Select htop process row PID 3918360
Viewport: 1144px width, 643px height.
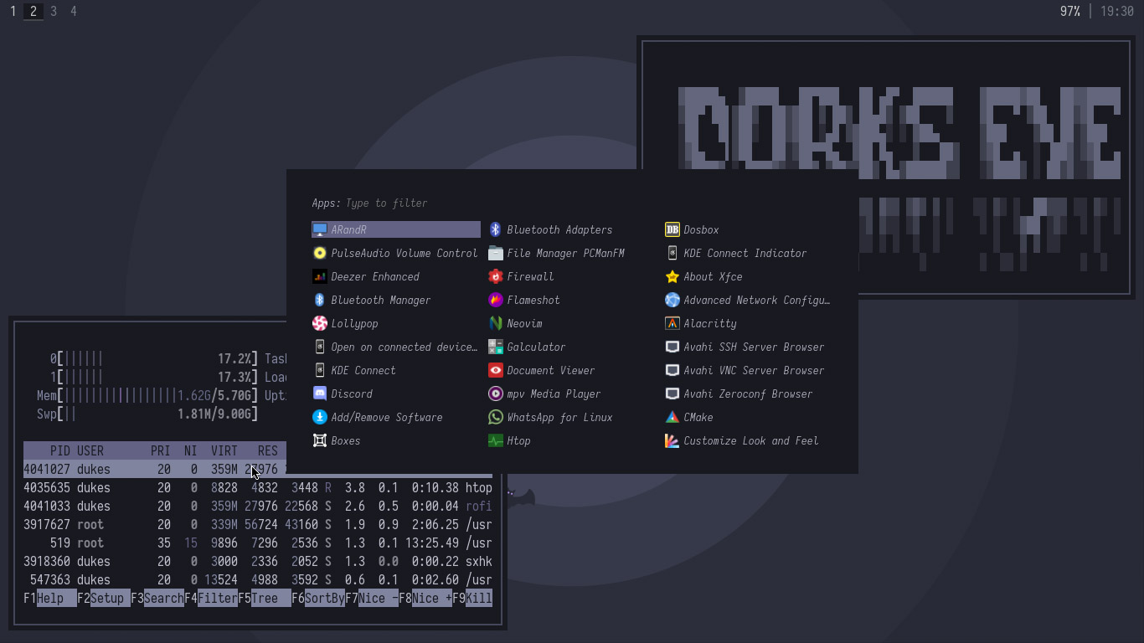tap(258, 561)
